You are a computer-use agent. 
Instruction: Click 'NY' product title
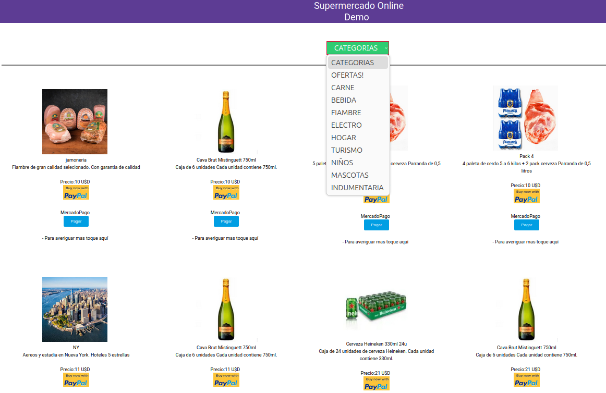coord(76,348)
